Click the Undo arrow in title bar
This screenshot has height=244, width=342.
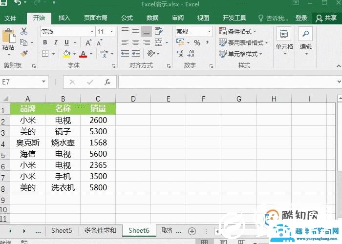(18, 2)
